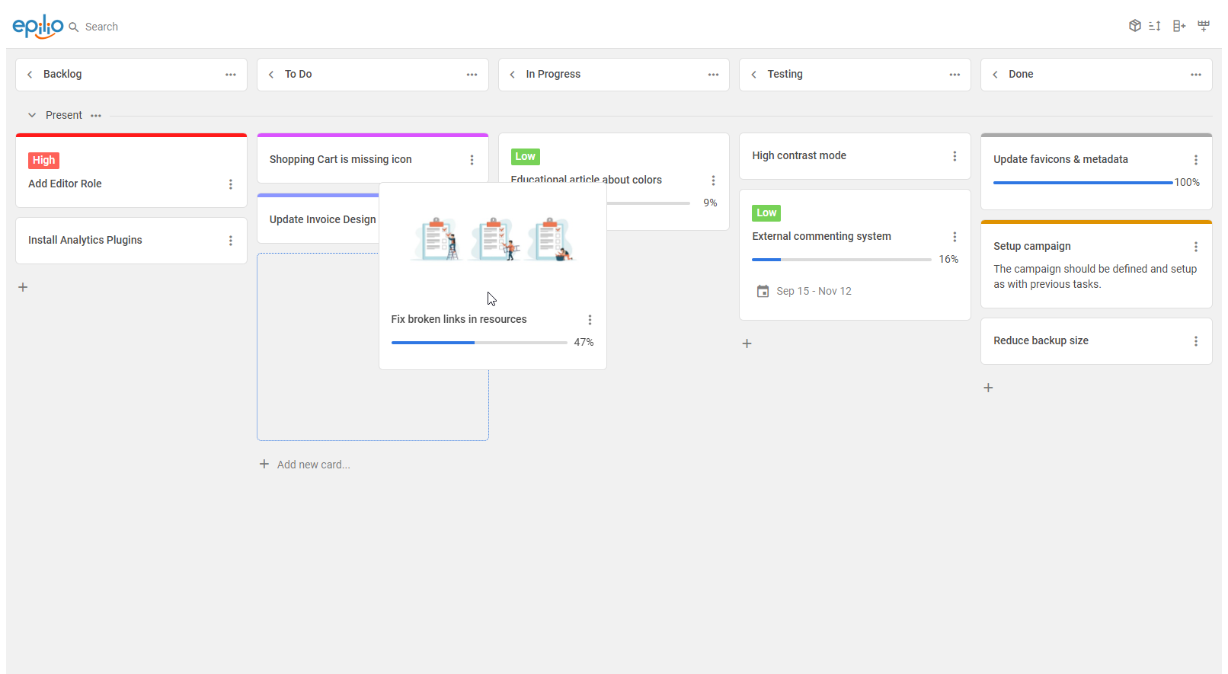
Task: Open the To Do column ellipsis menu
Action: (472, 75)
